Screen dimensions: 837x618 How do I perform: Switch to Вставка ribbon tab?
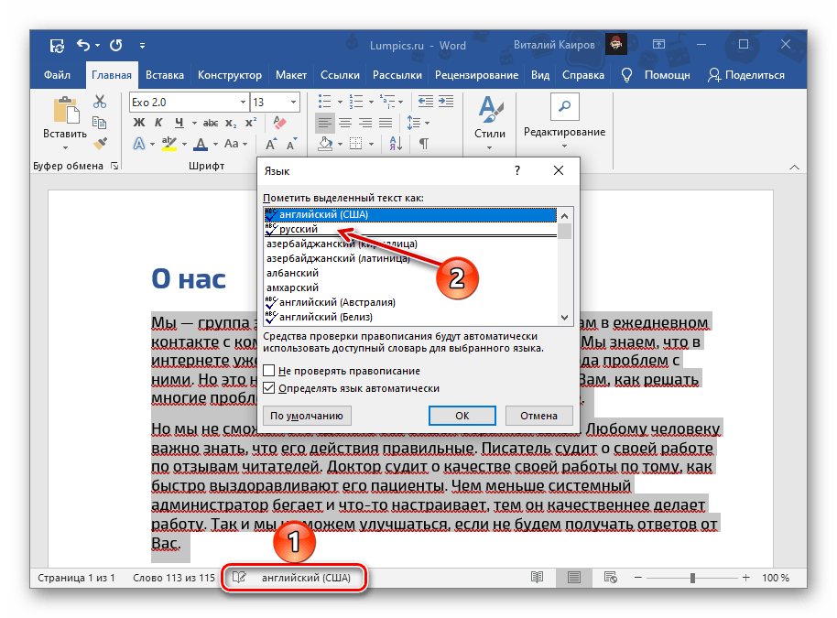pyautogui.click(x=165, y=75)
